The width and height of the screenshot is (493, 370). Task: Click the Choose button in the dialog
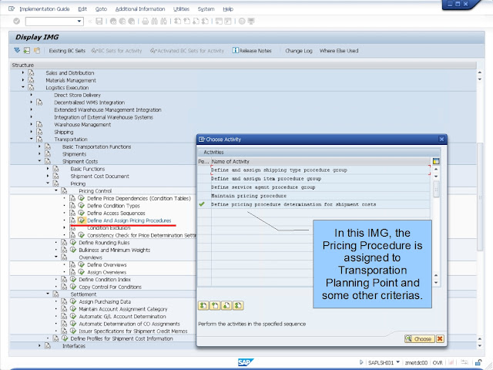[x=419, y=338]
